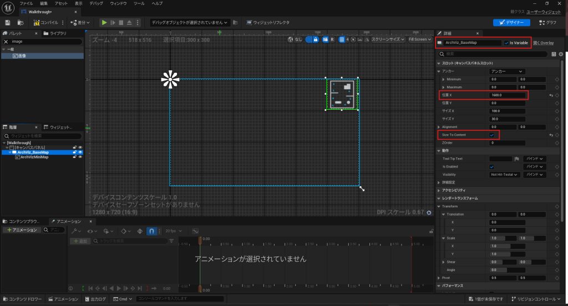Reset the Position X value to default
Viewport: 568px width, 306px height.
(551, 95)
